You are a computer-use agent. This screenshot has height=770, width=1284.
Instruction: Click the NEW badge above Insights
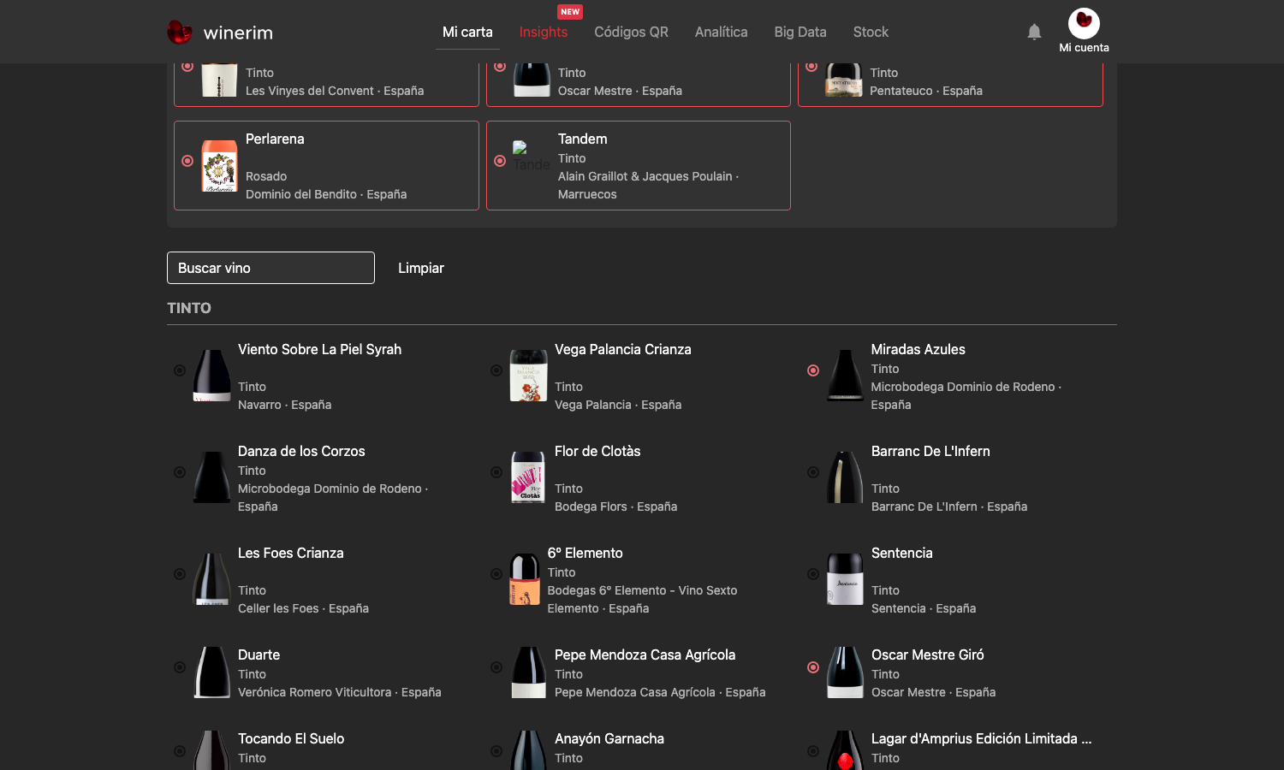coord(570,12)
